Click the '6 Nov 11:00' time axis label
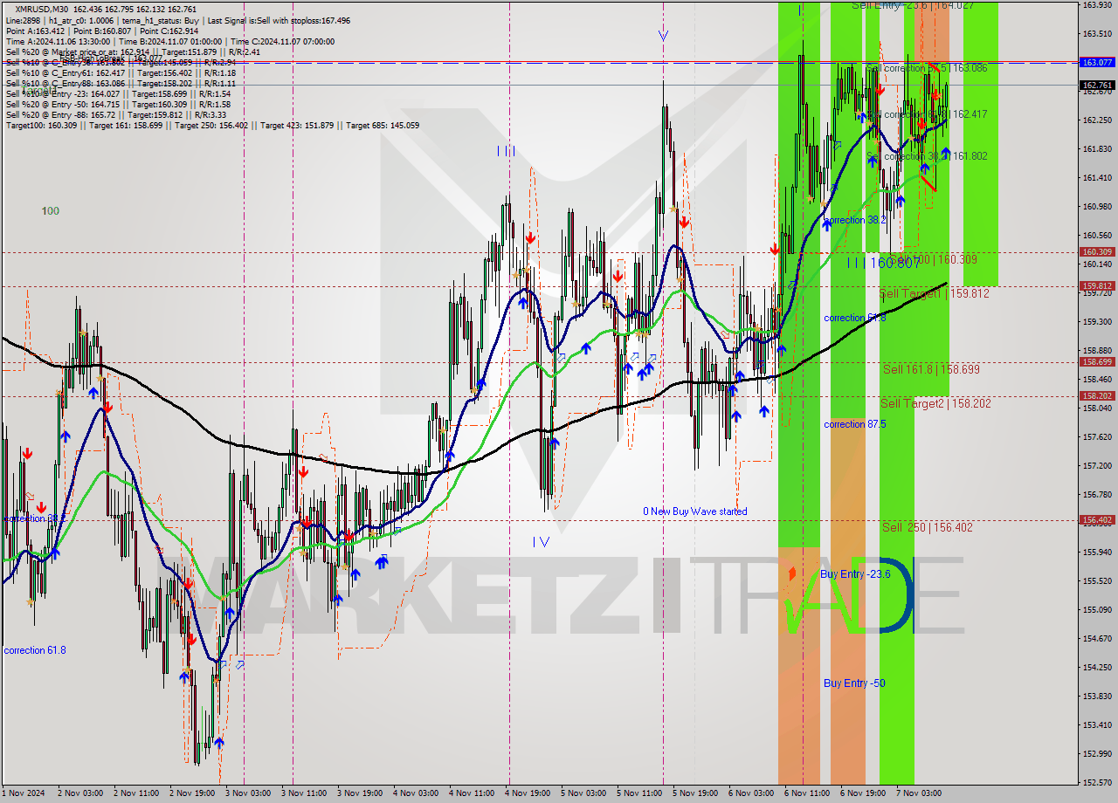Image resolution: width=1118 pixels, height=803 pixels. pos(806,793)
